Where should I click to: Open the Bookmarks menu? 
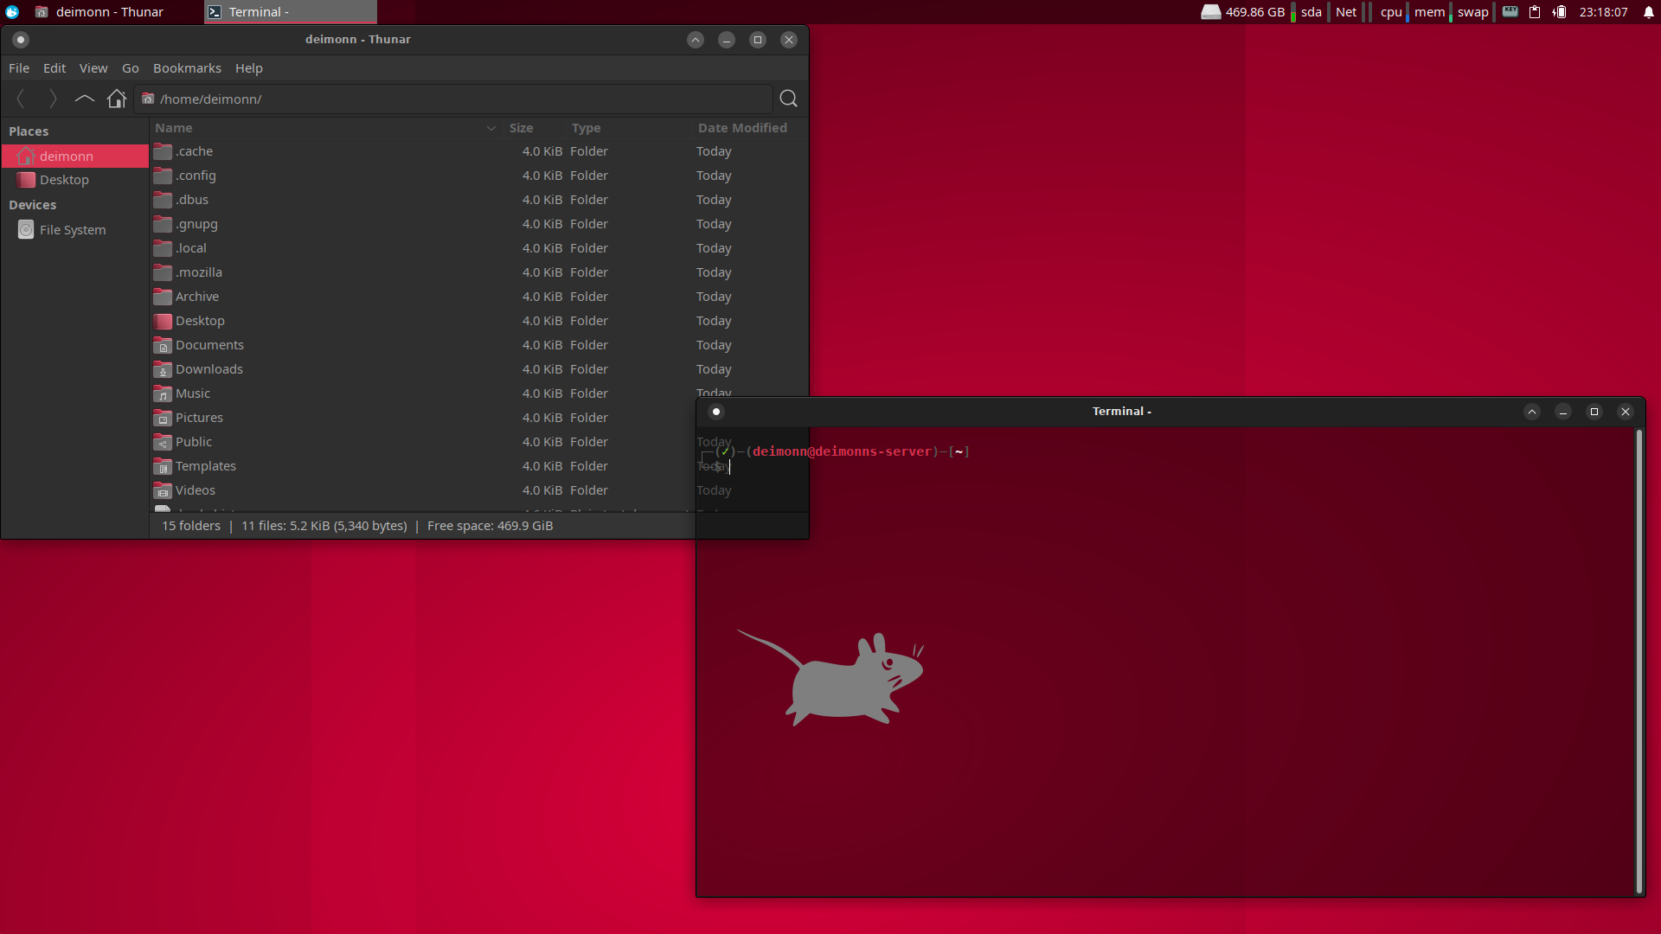(187, 68)
